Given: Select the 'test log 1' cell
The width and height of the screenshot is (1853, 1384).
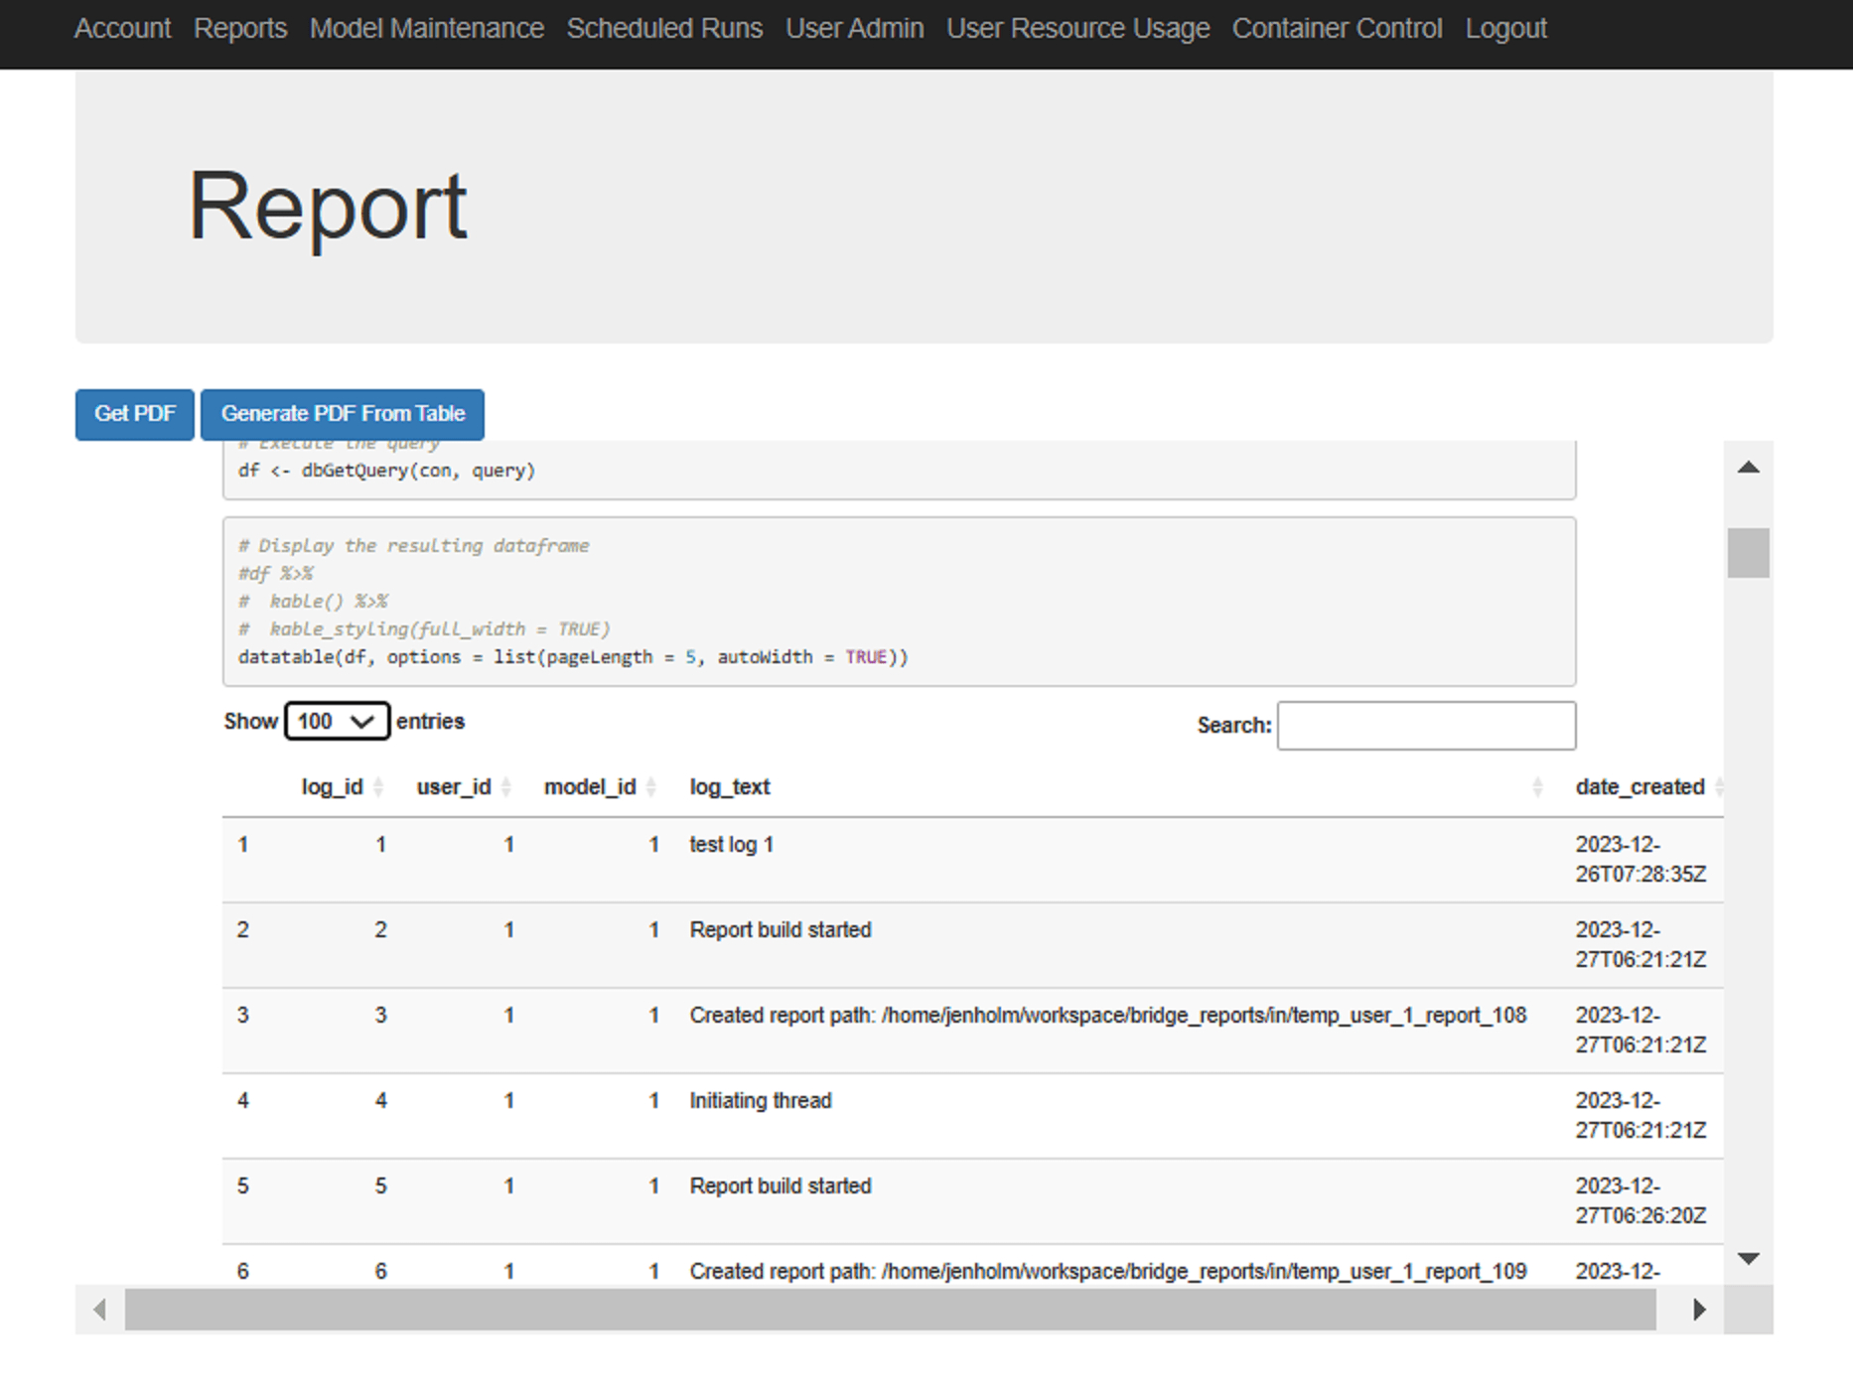Looking at the screenshot, I should click(732, 845).
